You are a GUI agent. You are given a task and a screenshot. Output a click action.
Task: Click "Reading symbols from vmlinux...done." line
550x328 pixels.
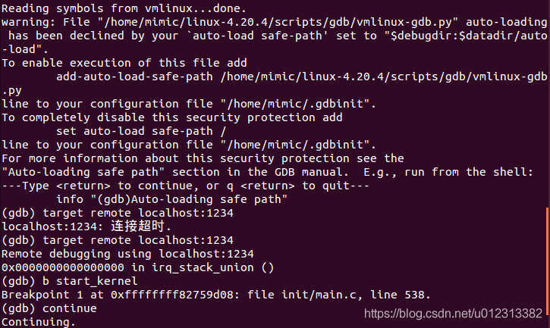(x=124, y=8)
